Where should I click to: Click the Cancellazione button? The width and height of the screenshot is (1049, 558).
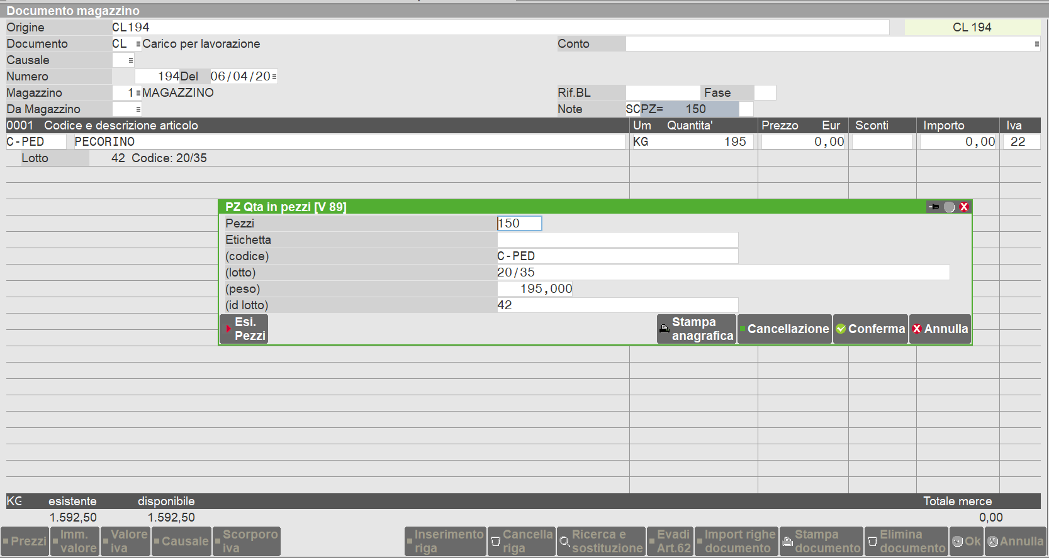784,329
